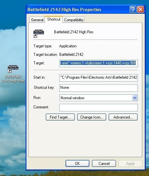Click the Find Target button
The height and width of the screenshot is (176, 149).
click(60, 117)
